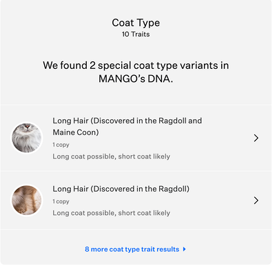Image resolution: width=275 pixels, height=266 pixels.
Task: Open the gray fluffy cat thumbnail
Action: click(x=27, y=138)
